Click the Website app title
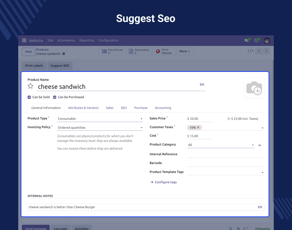 click(36, 41)
